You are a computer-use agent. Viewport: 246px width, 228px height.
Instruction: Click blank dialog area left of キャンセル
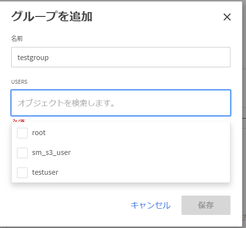pyautogui.click(x=69, y=205)
